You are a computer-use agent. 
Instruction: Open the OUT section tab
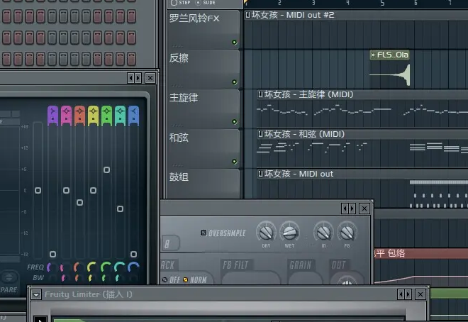click(x=338, y=265)
